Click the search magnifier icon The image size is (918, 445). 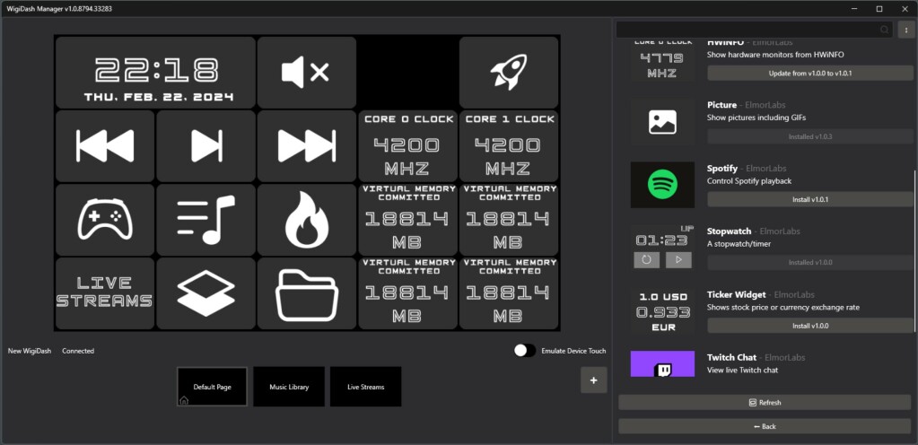click(884, 30)
